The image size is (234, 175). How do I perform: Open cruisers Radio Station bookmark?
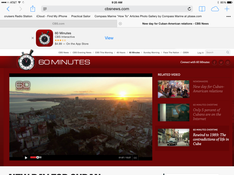[18, 16]
